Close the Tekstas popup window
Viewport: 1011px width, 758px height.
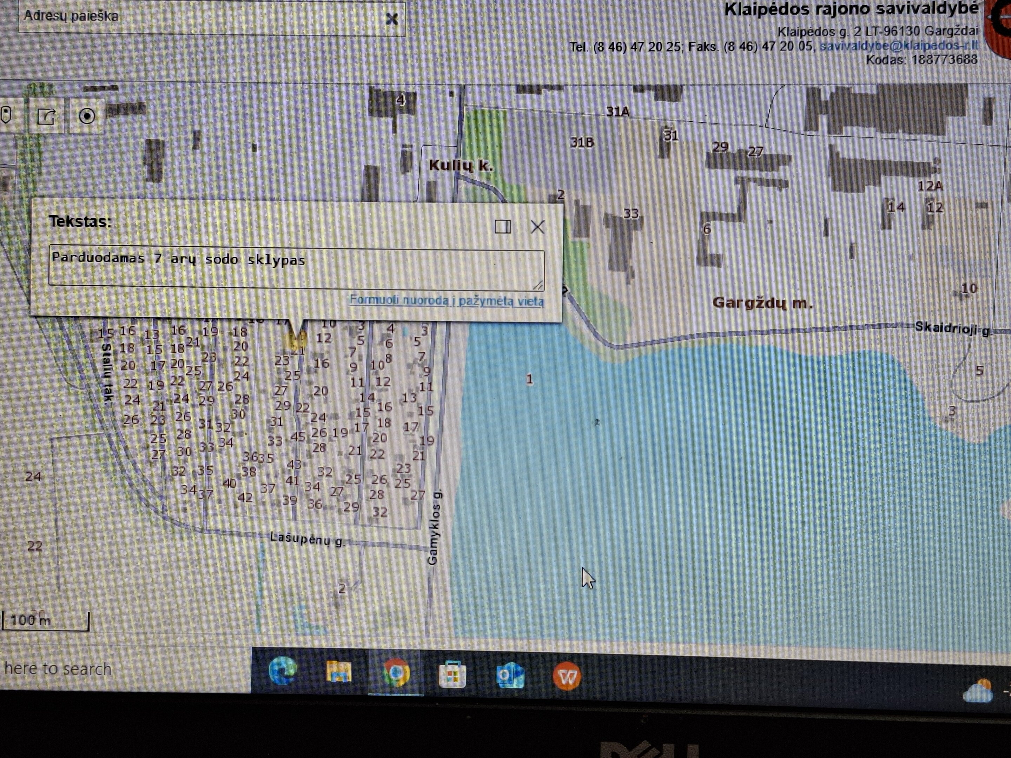point(537,227)
